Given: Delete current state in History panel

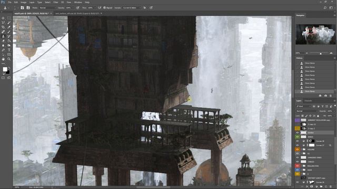Looking at the screenshot, I should point(331,96).
